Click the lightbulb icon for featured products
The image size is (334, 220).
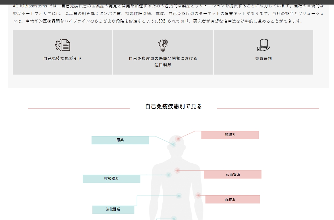(x=163, y=45)
